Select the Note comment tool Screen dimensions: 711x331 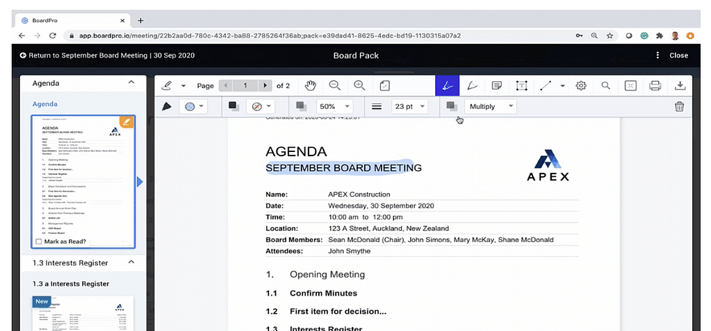pos(496,85)
